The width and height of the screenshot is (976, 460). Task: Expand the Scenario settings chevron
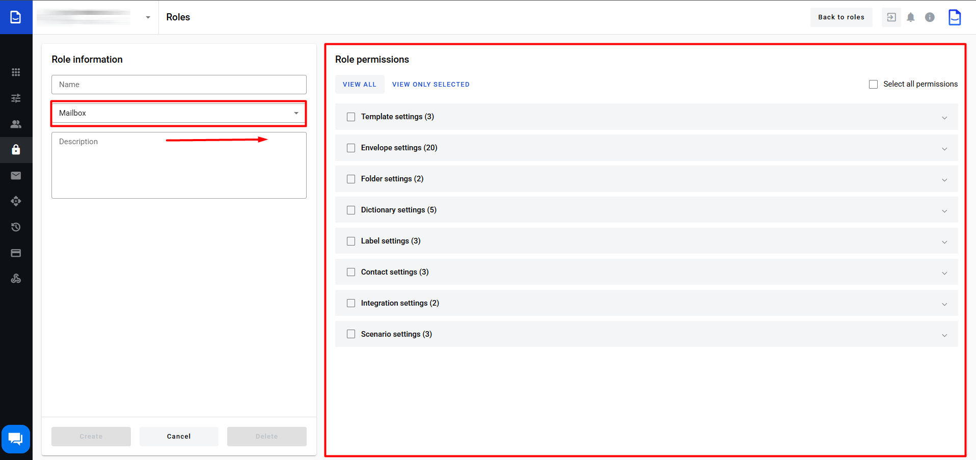[x=944, y=335]
